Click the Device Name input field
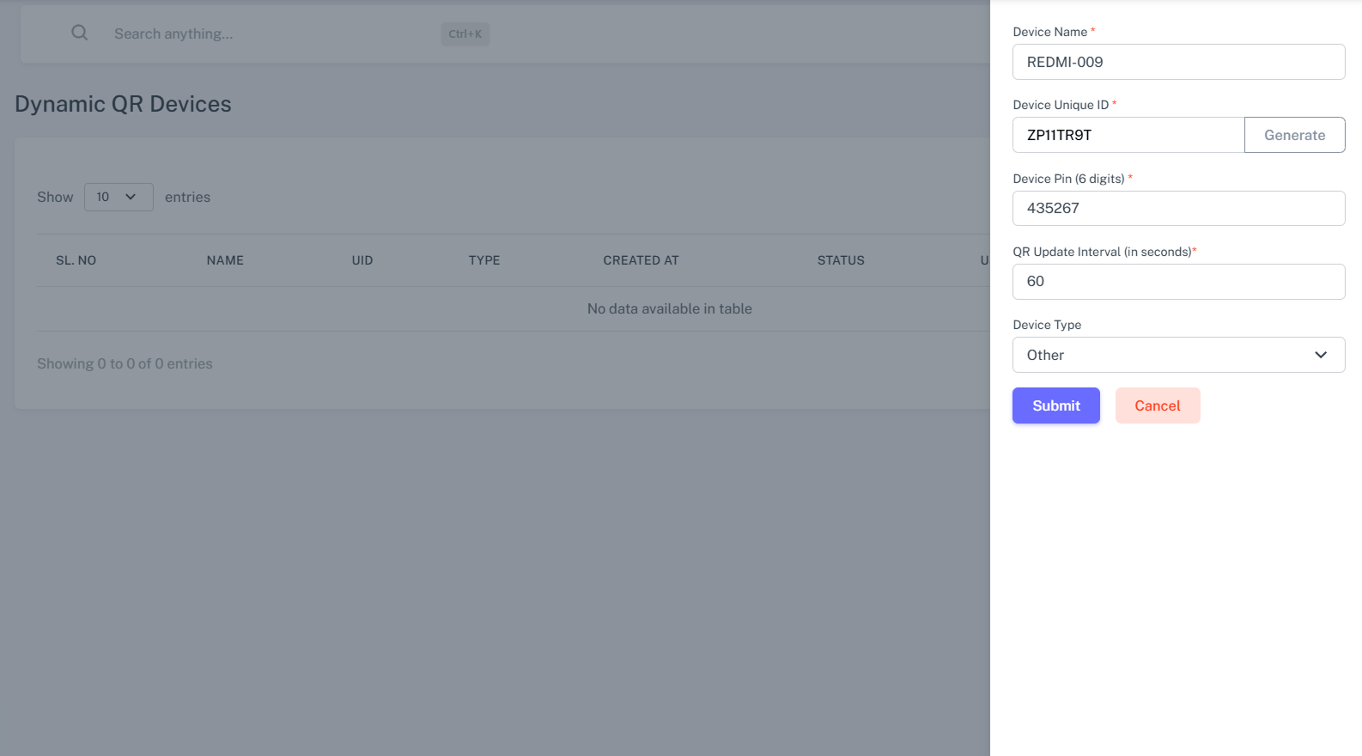1362x756 pixels. click(x=1178, y=62)
